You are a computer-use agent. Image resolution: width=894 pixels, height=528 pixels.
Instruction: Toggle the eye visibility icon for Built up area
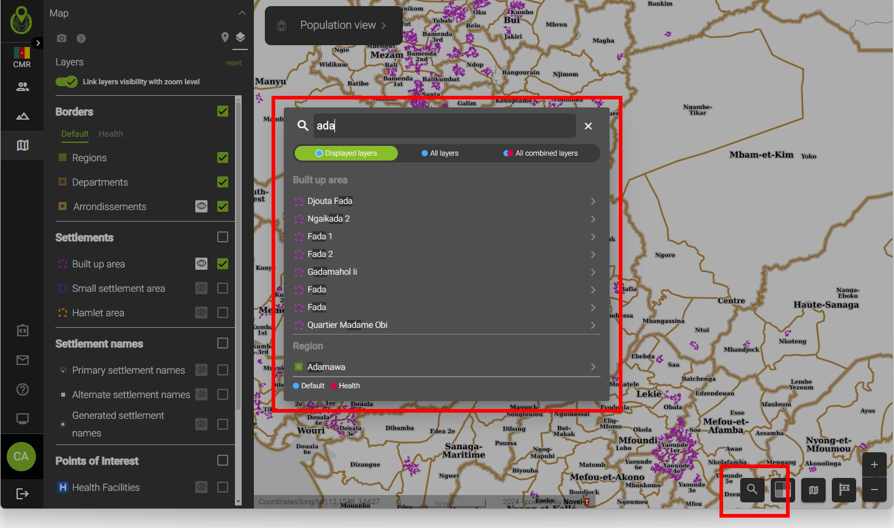tap(201, 264)
